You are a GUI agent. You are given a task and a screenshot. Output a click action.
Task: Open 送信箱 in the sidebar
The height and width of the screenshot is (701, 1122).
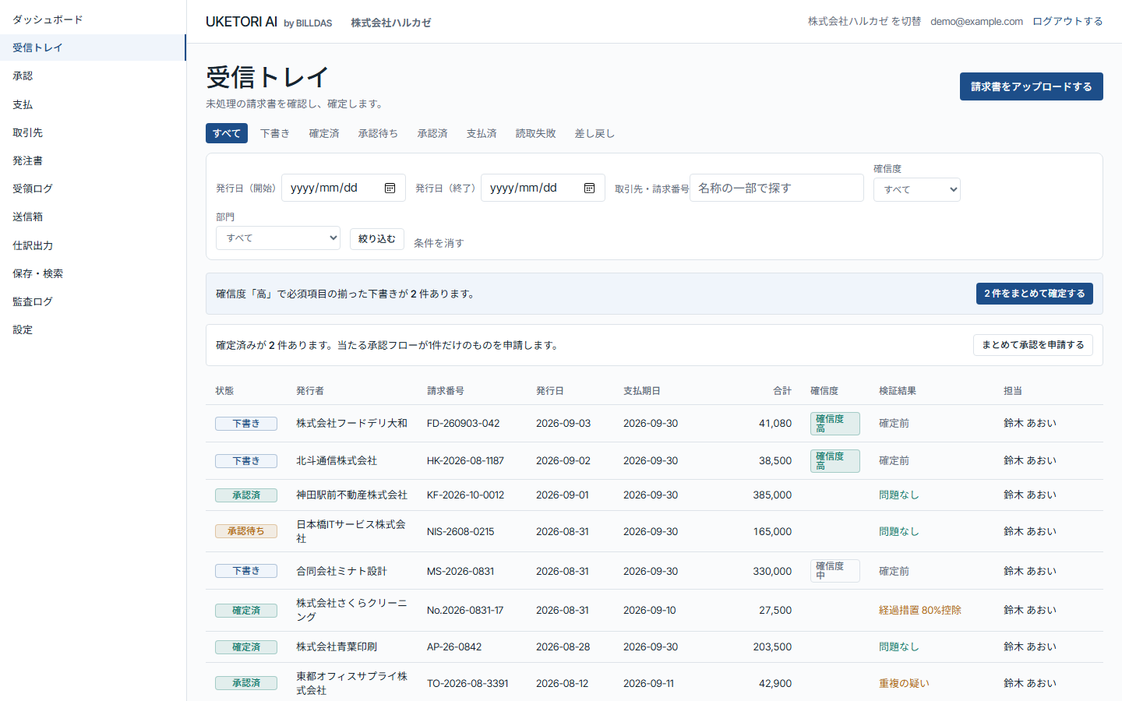point(93,217)
